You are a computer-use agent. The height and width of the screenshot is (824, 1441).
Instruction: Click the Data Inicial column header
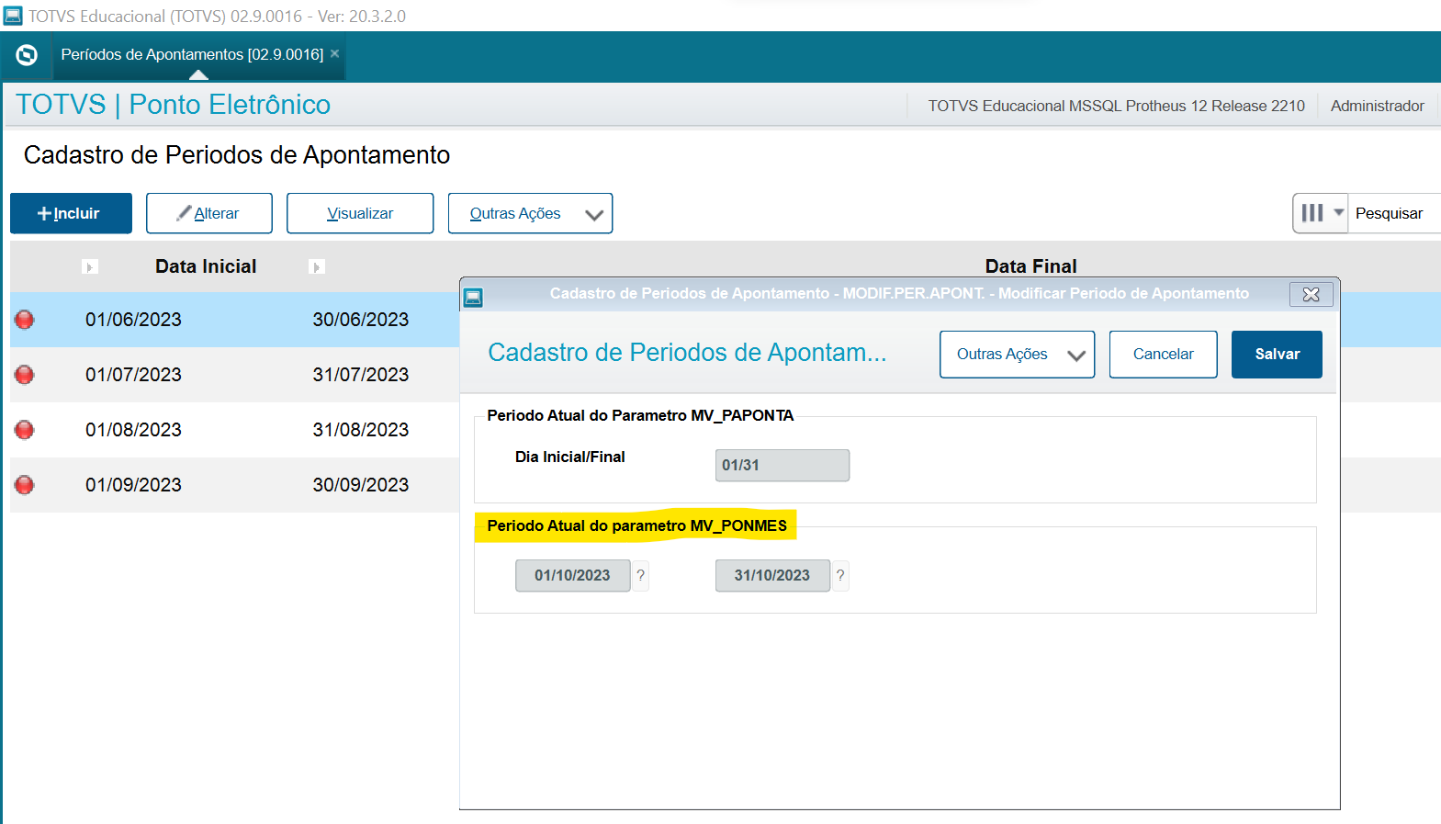(x=206, y=266)
